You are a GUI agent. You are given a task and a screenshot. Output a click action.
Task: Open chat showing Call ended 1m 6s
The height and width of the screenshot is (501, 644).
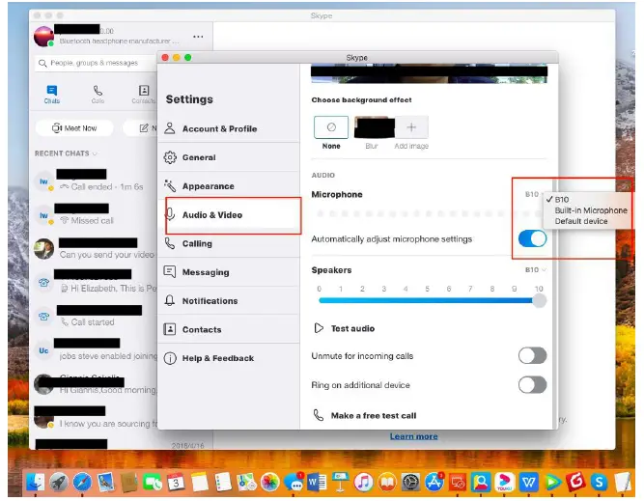pos(95,181)
